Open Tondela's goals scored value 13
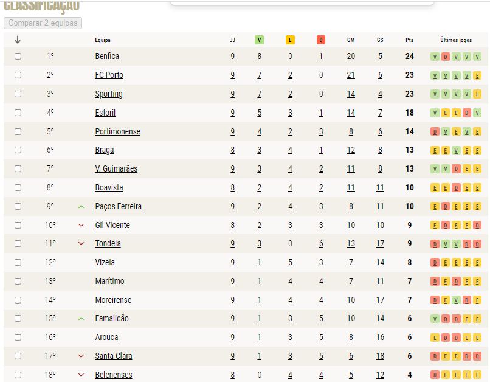This screenshot has width=490, height=382. [351, 243]
